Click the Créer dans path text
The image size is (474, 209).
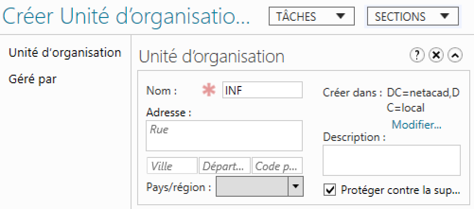pos(422,100)
